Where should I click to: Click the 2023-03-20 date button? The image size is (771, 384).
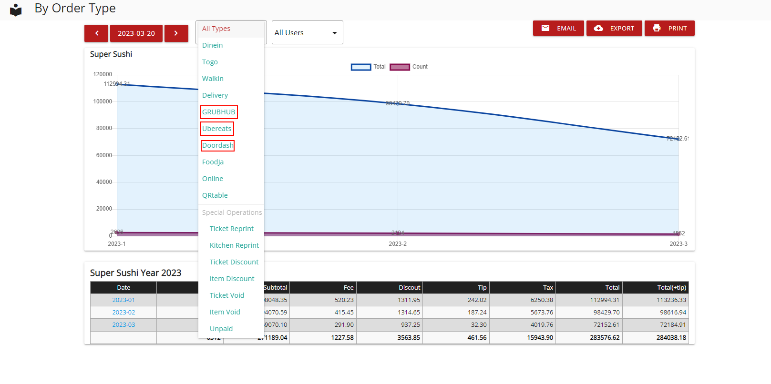coord(136,33)
